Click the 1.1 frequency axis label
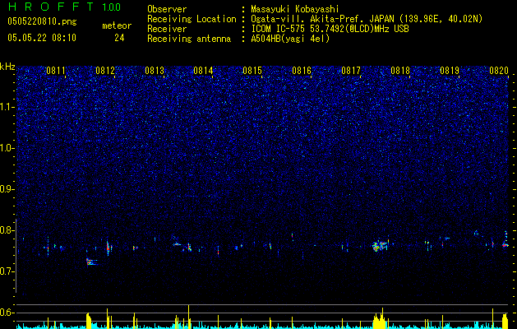Image resolution: width=517 pixels, height=329 pixels. (x=7, y=107)
